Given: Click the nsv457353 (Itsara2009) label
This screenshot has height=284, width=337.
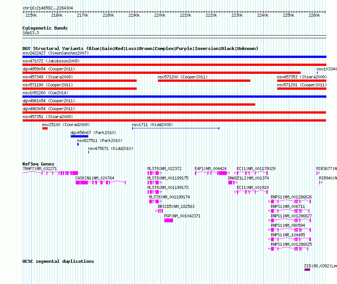Looking at the screenshot, I should (302, 77).
